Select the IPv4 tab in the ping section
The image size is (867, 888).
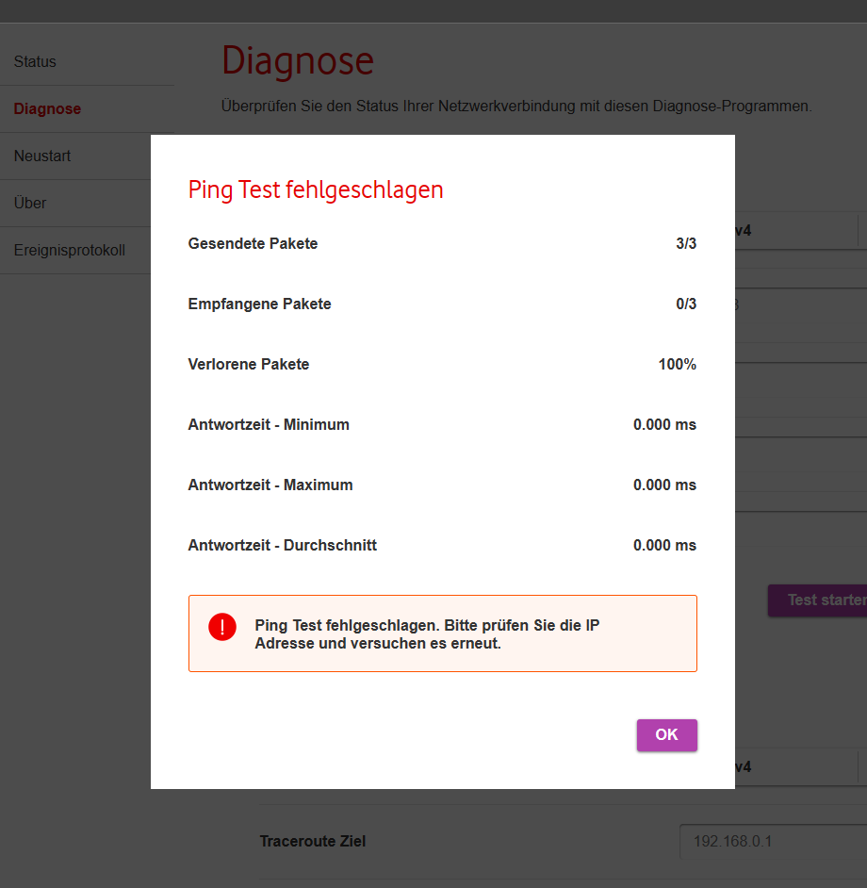[x=744, y=230]
